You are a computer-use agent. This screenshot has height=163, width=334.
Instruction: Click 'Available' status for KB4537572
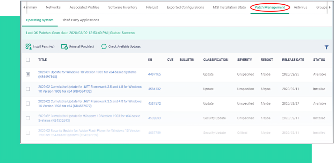[x=319, y=103]
